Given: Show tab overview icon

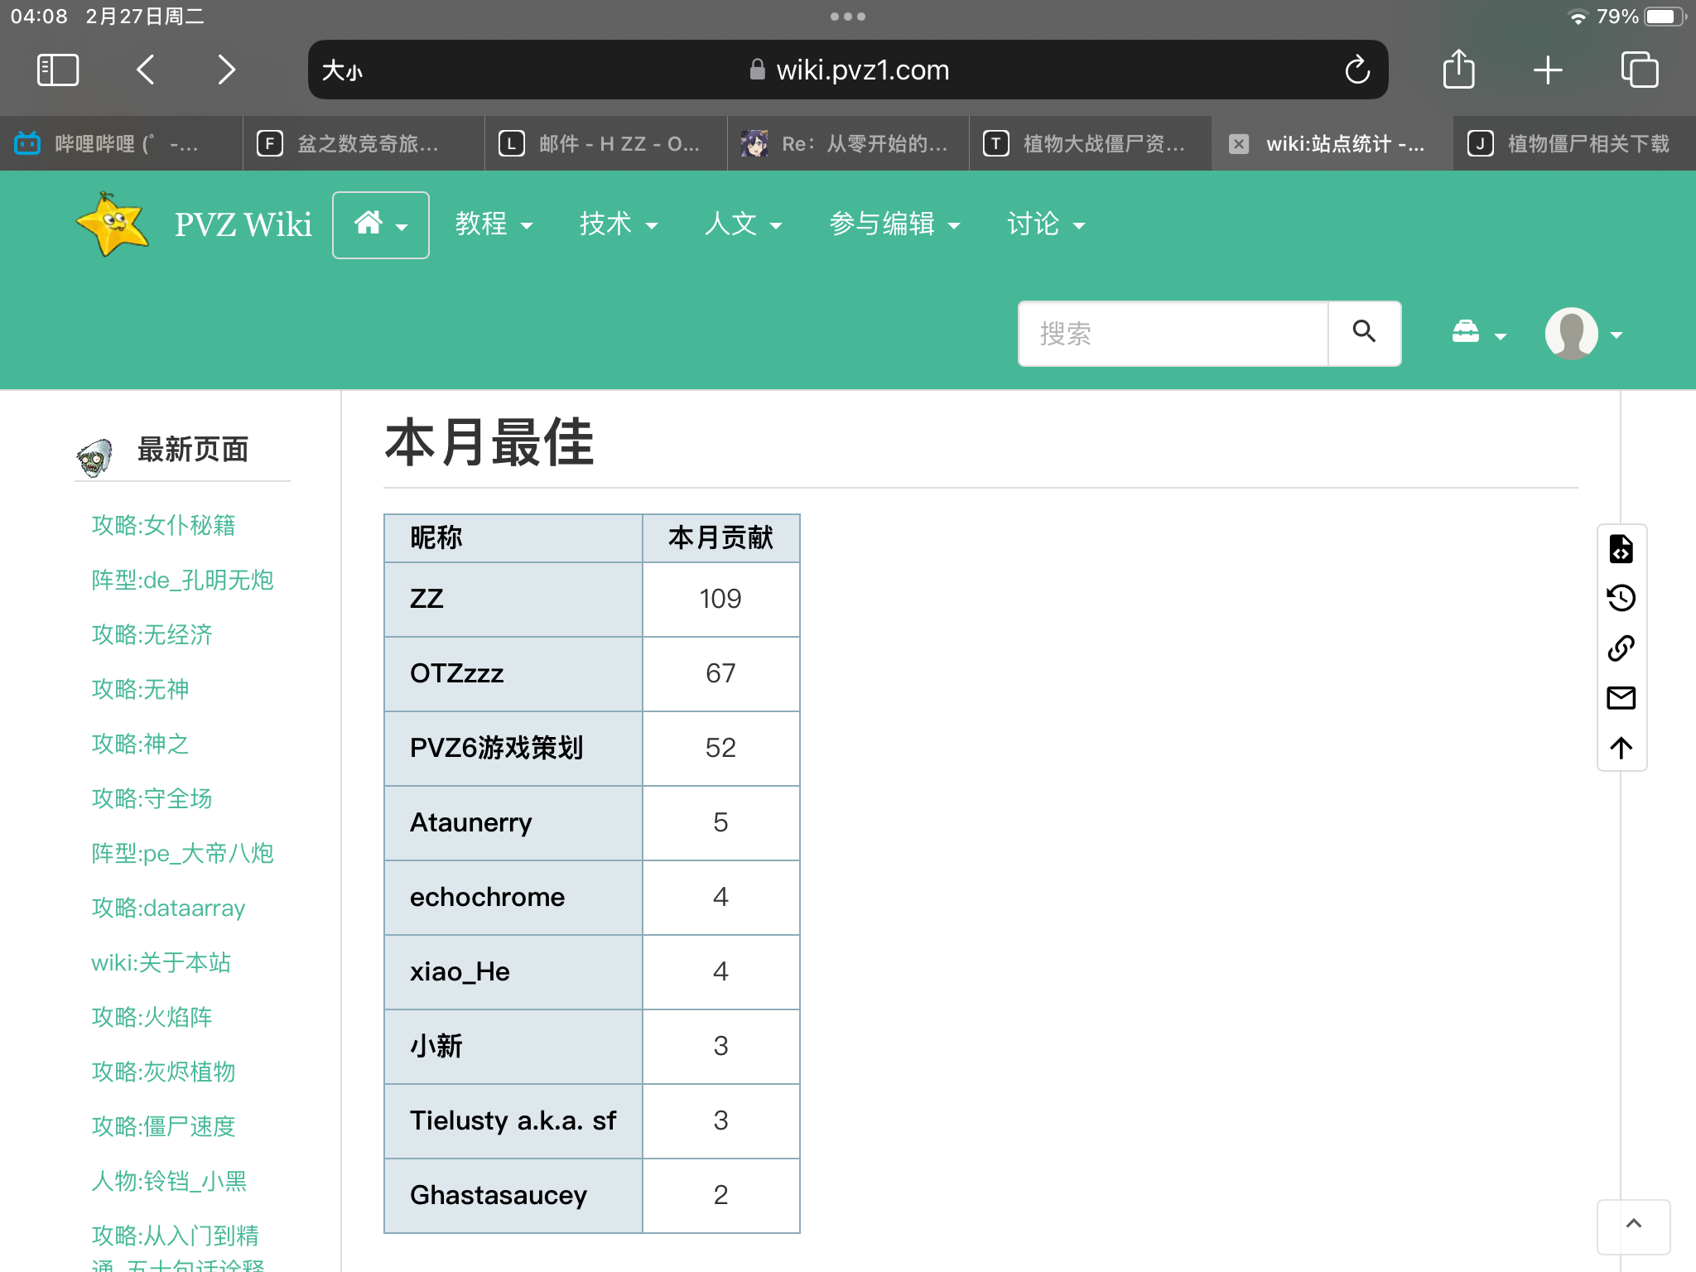Looking at the screenshot, I should coord(1639,70).
